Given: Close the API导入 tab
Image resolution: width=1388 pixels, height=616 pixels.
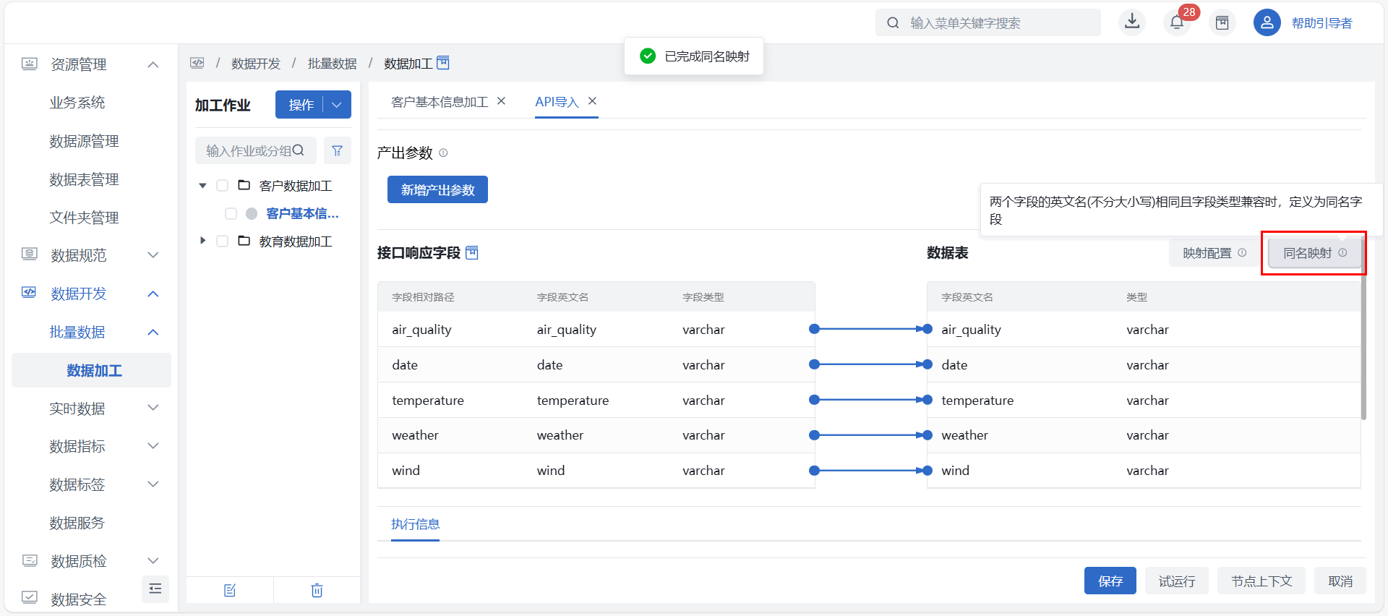Looking at the screenshot, I should click(592, 101).
